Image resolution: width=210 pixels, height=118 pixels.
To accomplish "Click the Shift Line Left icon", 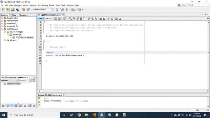I will click(100, 19).
